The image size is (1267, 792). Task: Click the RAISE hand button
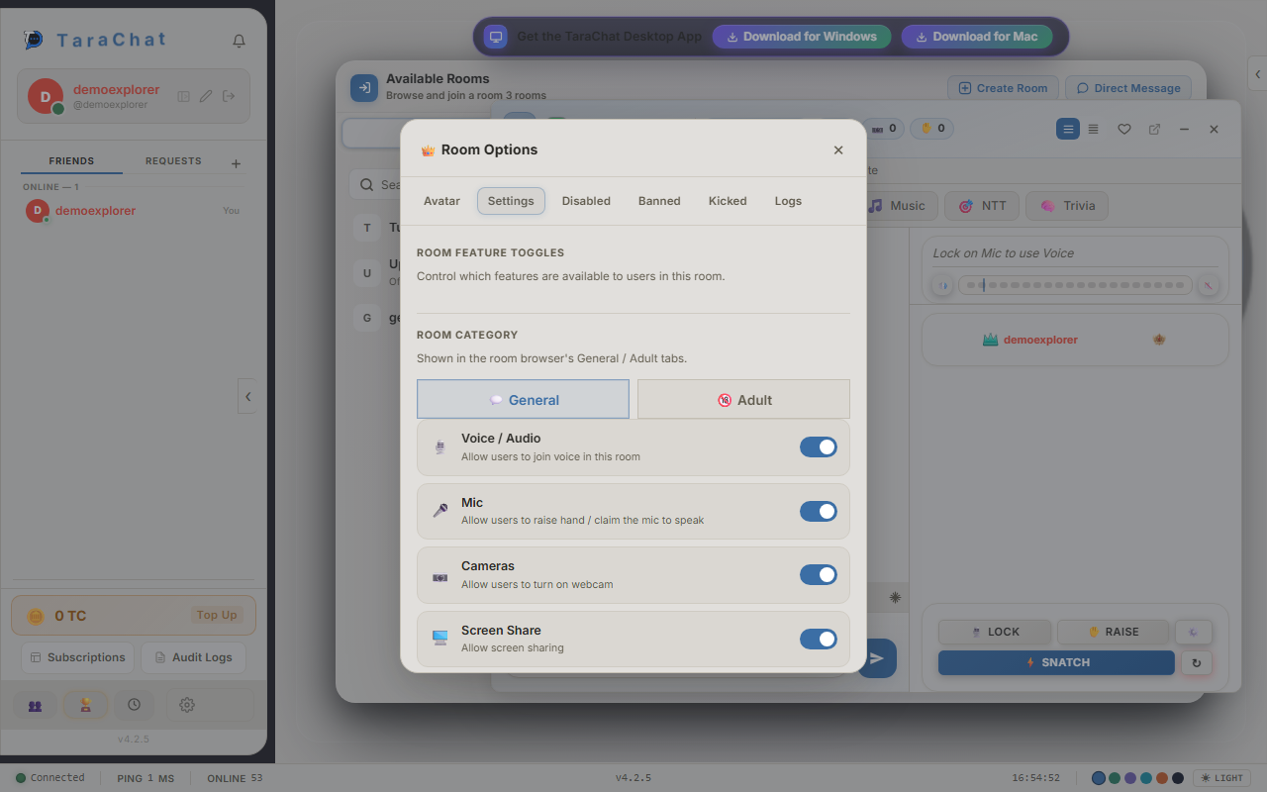[1114, 632]
